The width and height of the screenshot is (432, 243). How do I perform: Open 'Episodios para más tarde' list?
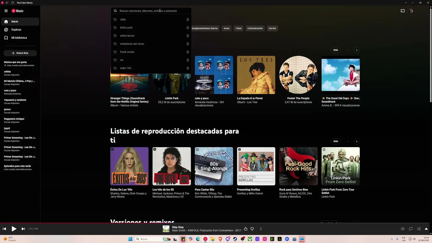point(20,167)
